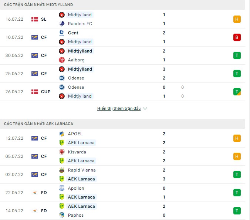Click the 12.07.22 APOEL match row date
Viewport: 250px width, 220px height.
point(14,138)
